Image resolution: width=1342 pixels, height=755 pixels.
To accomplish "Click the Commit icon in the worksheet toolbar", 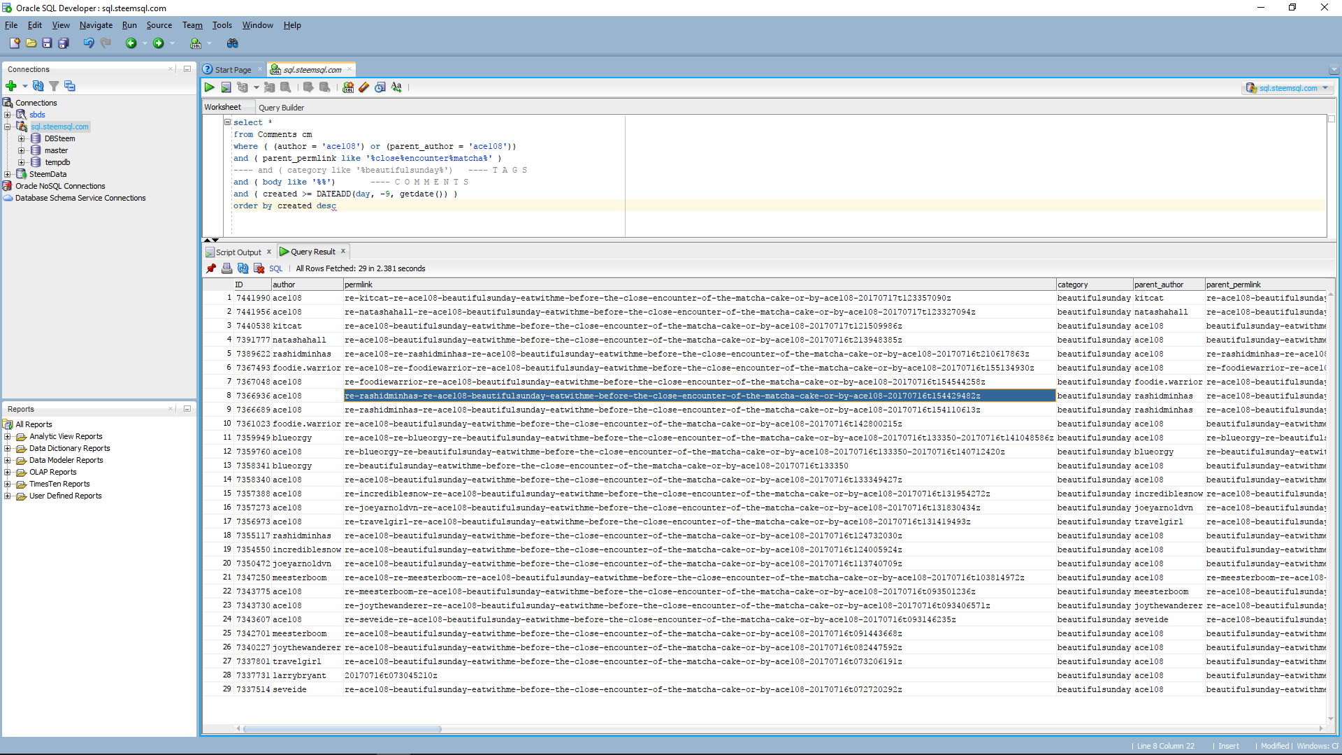I will coord(308,87).
